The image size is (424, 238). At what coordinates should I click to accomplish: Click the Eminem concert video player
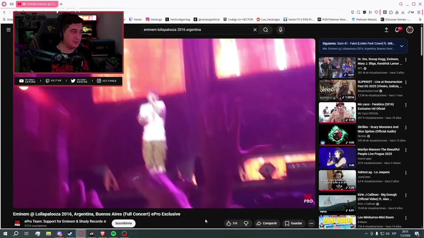[x=164, y=123]
